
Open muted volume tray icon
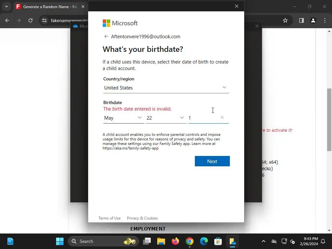tap(293, 241)
